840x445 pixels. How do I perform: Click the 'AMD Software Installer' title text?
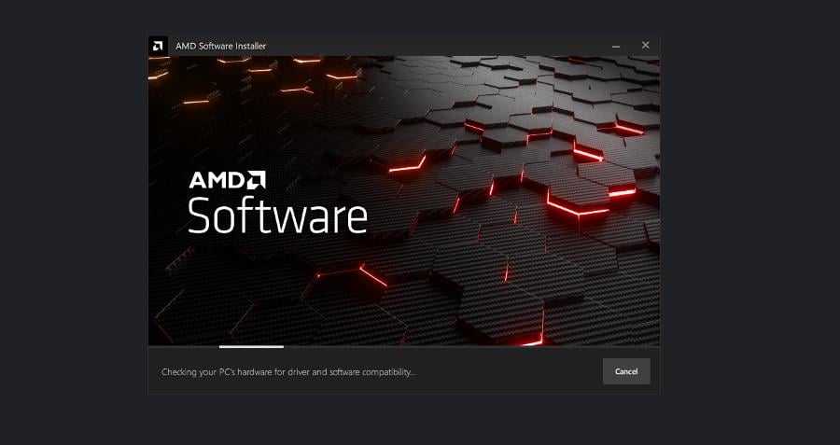coord(220,46)
